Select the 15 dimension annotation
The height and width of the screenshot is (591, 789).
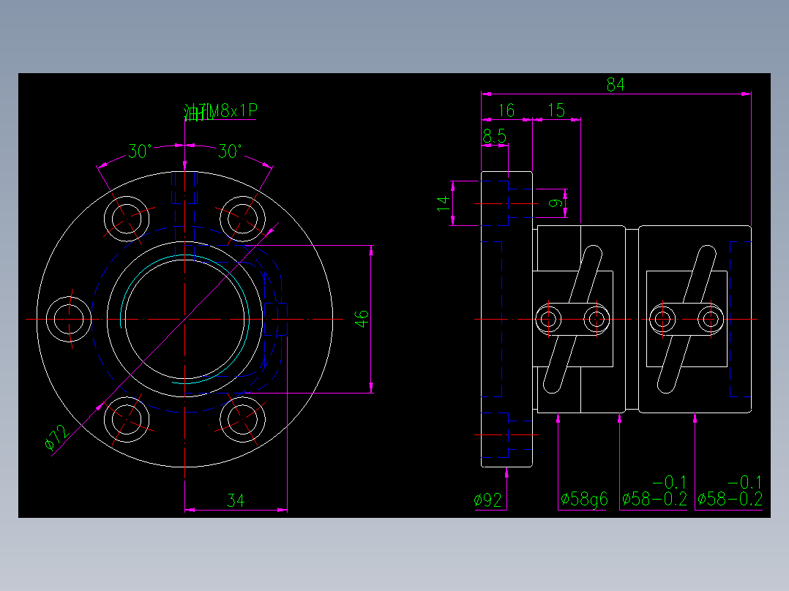point(556,111)
